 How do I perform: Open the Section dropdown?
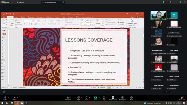pyautogui.click(x=18, y=25)
